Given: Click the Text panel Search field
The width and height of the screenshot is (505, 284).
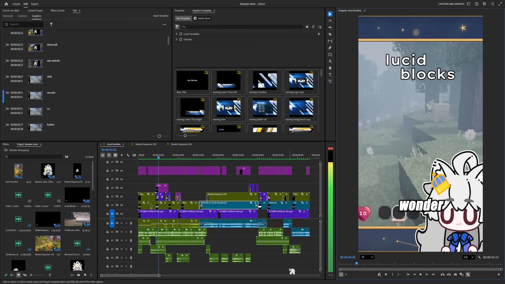Looking at the screenshot, I should coord(23,24).
